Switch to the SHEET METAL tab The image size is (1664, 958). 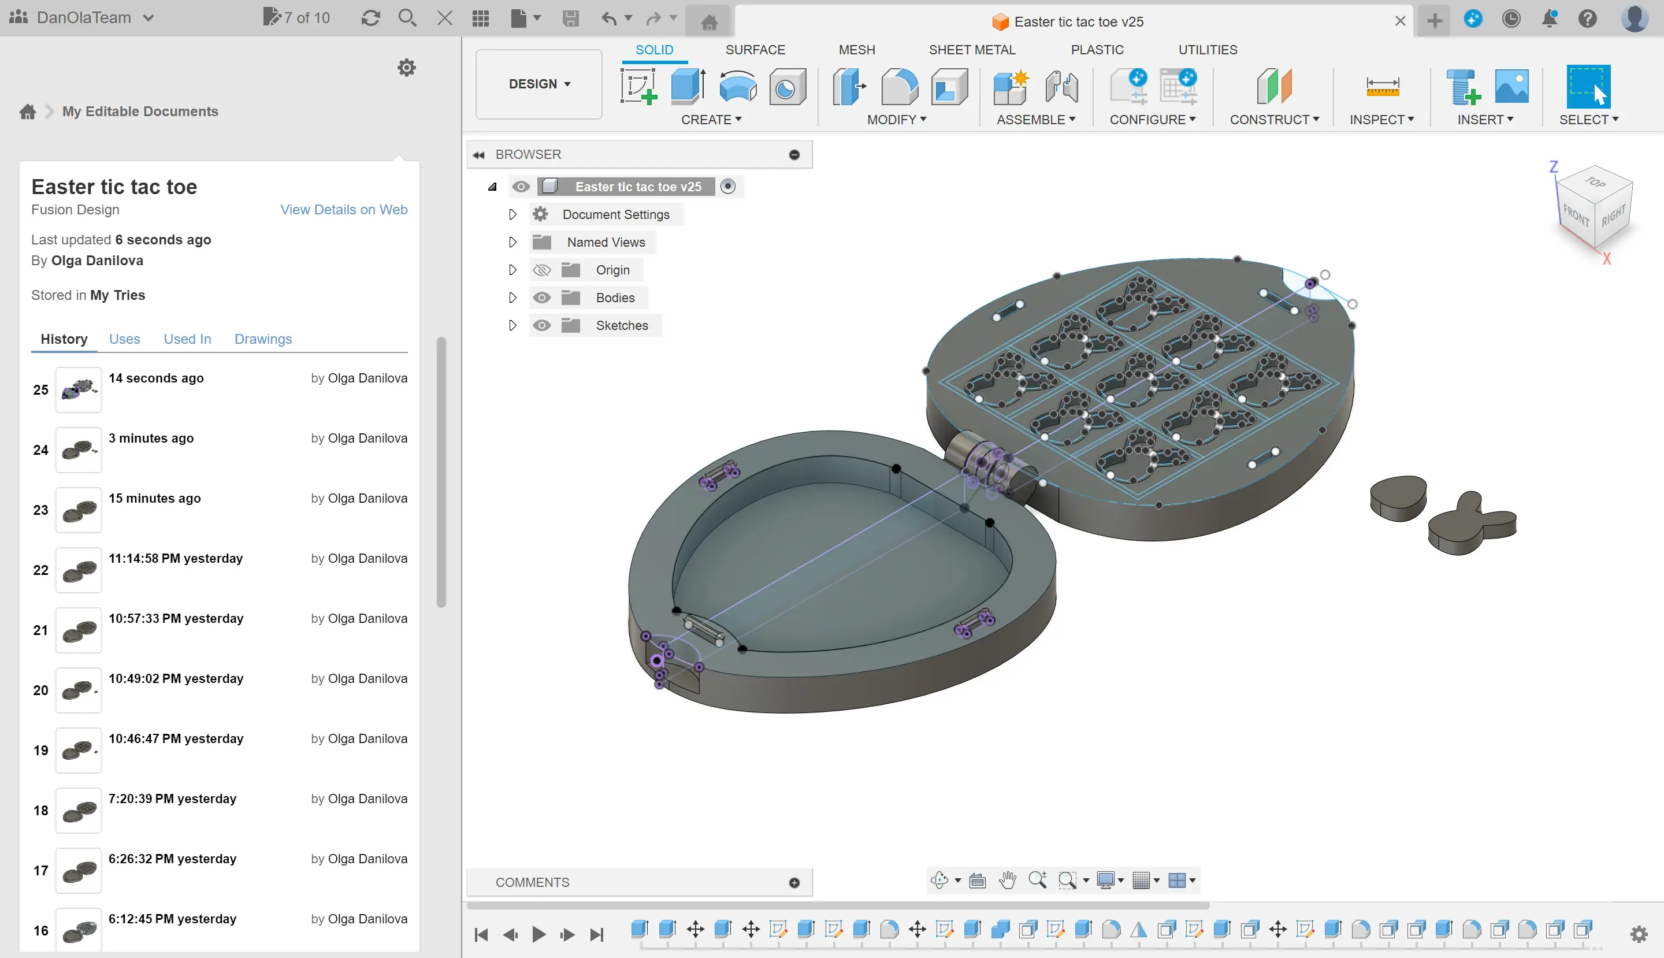pyautogui.click(x=972, y=50)
